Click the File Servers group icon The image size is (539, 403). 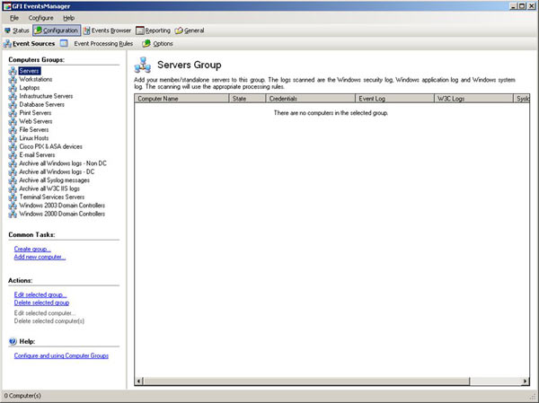coord(13,130)
